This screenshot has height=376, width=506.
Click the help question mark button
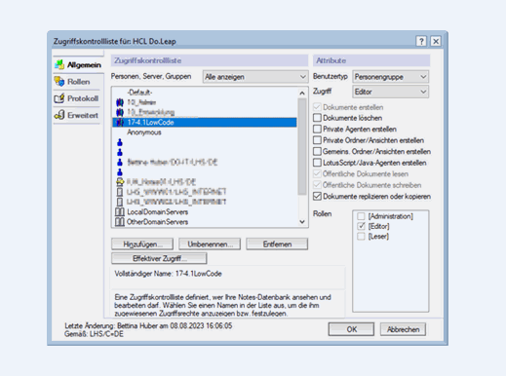(x=421, y=41)
